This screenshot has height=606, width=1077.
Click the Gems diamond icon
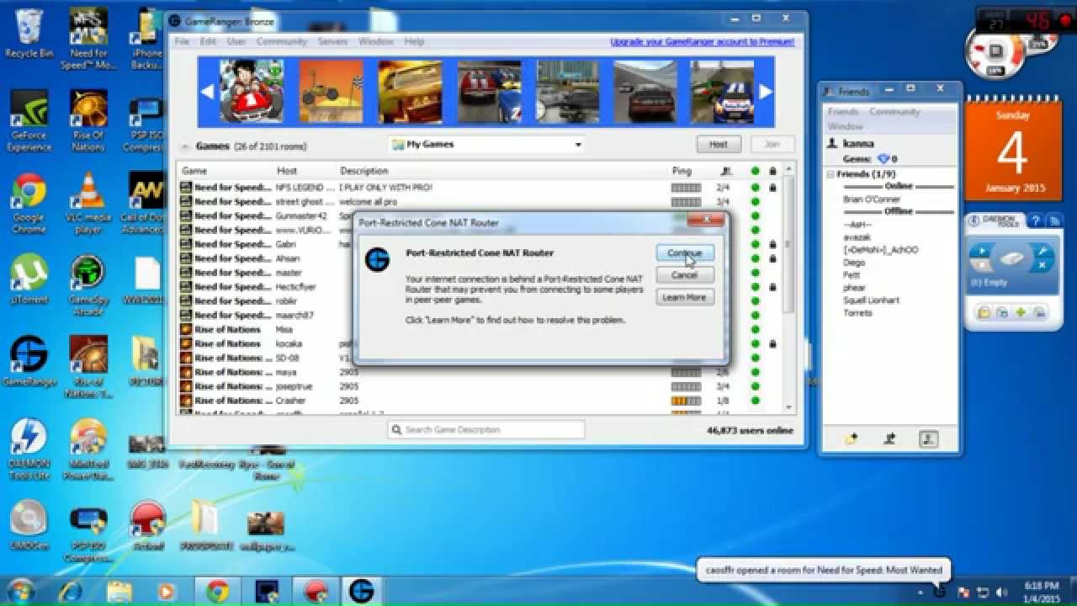[x=883, y=159]
